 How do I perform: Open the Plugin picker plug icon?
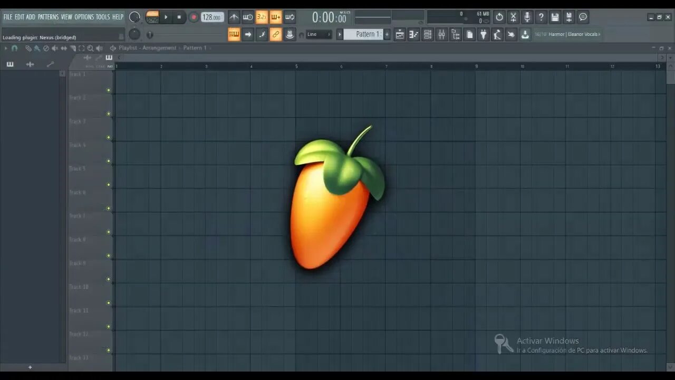coord(483,34)
